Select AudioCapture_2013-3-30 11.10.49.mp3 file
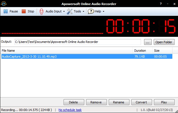 [x=87, y=56]
